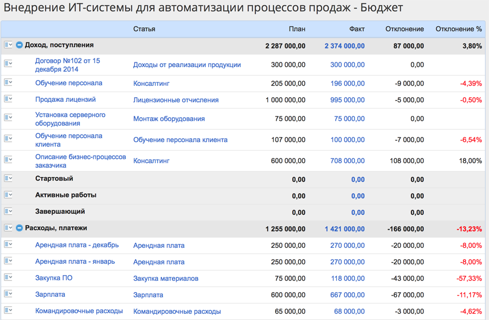This screenshot has height=320, width=489.
Task: Open row menu icon for Описание бизнес-процессов заказчика
Action: [x=8, y=160]
